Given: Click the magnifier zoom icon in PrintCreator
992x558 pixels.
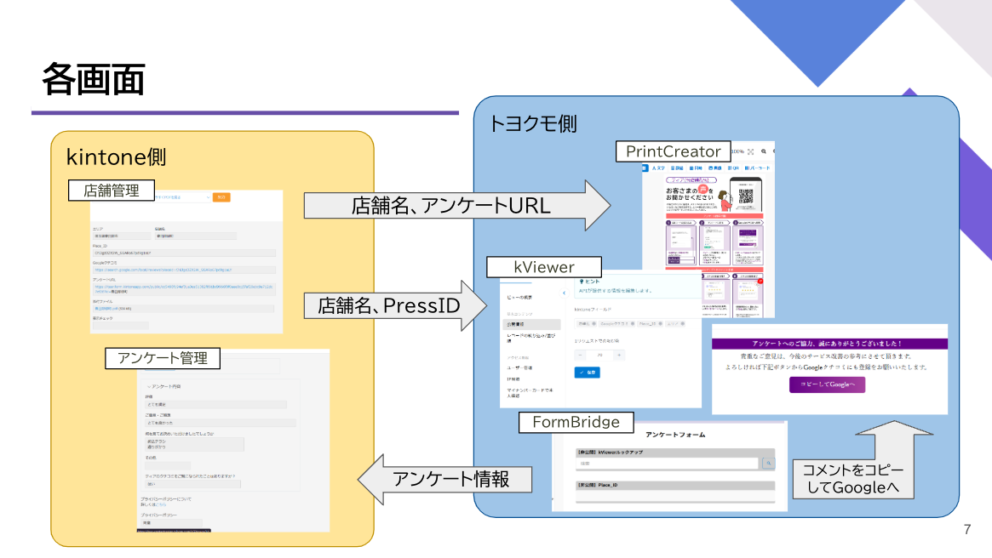Looking at the screenshot, I should point(764,151).
